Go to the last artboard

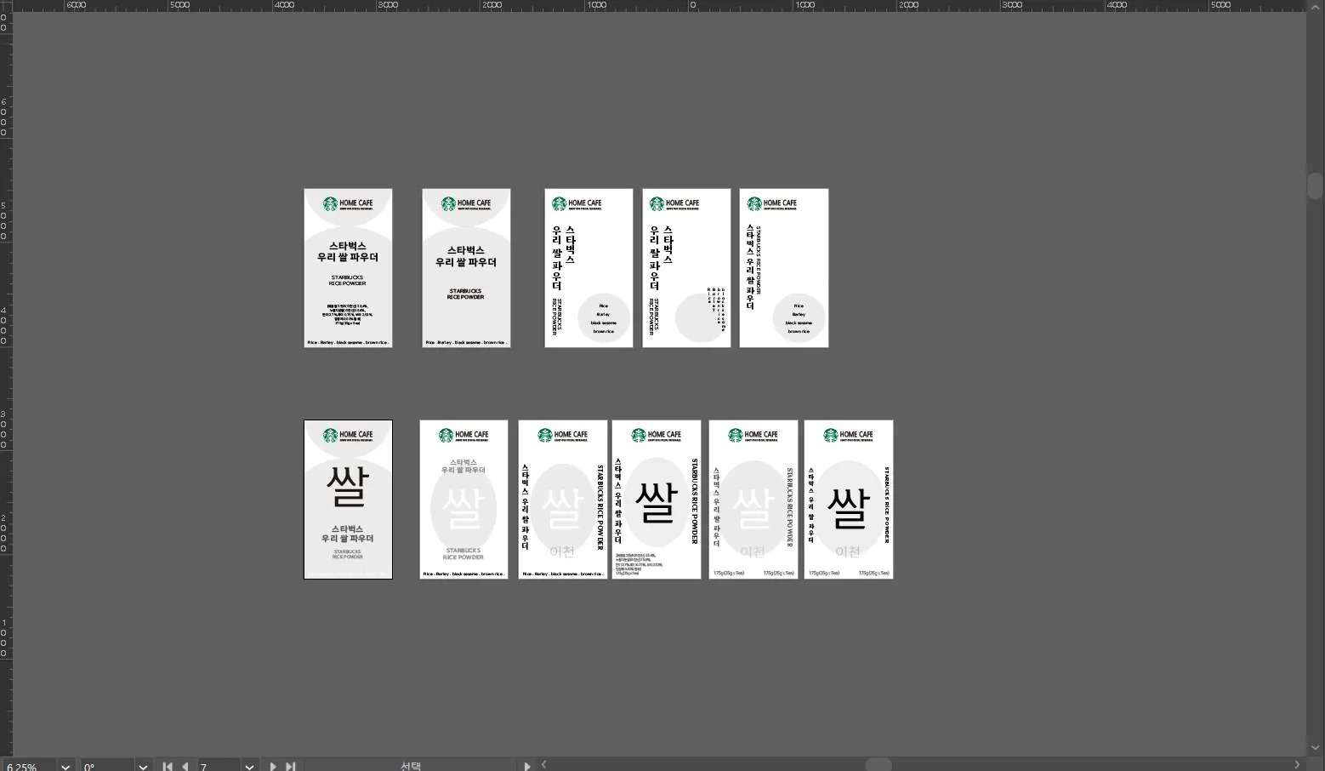tap(290, 766)
